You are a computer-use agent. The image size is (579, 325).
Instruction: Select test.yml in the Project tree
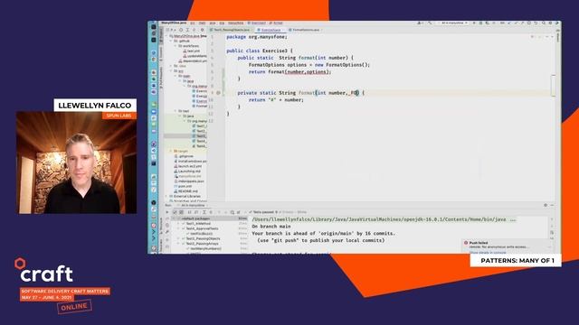click(192, 51)
